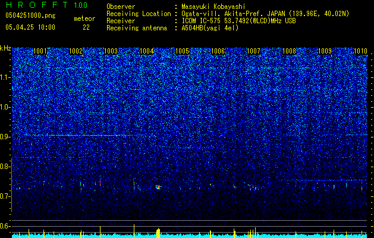Click the meteor count value 22
The image size is (374, 238).
pyautogui.click(x=86, y=27)
